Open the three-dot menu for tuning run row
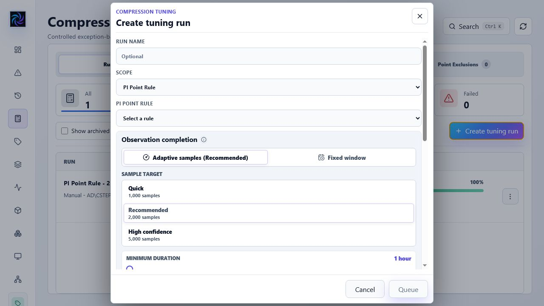 tap(510, 196)
